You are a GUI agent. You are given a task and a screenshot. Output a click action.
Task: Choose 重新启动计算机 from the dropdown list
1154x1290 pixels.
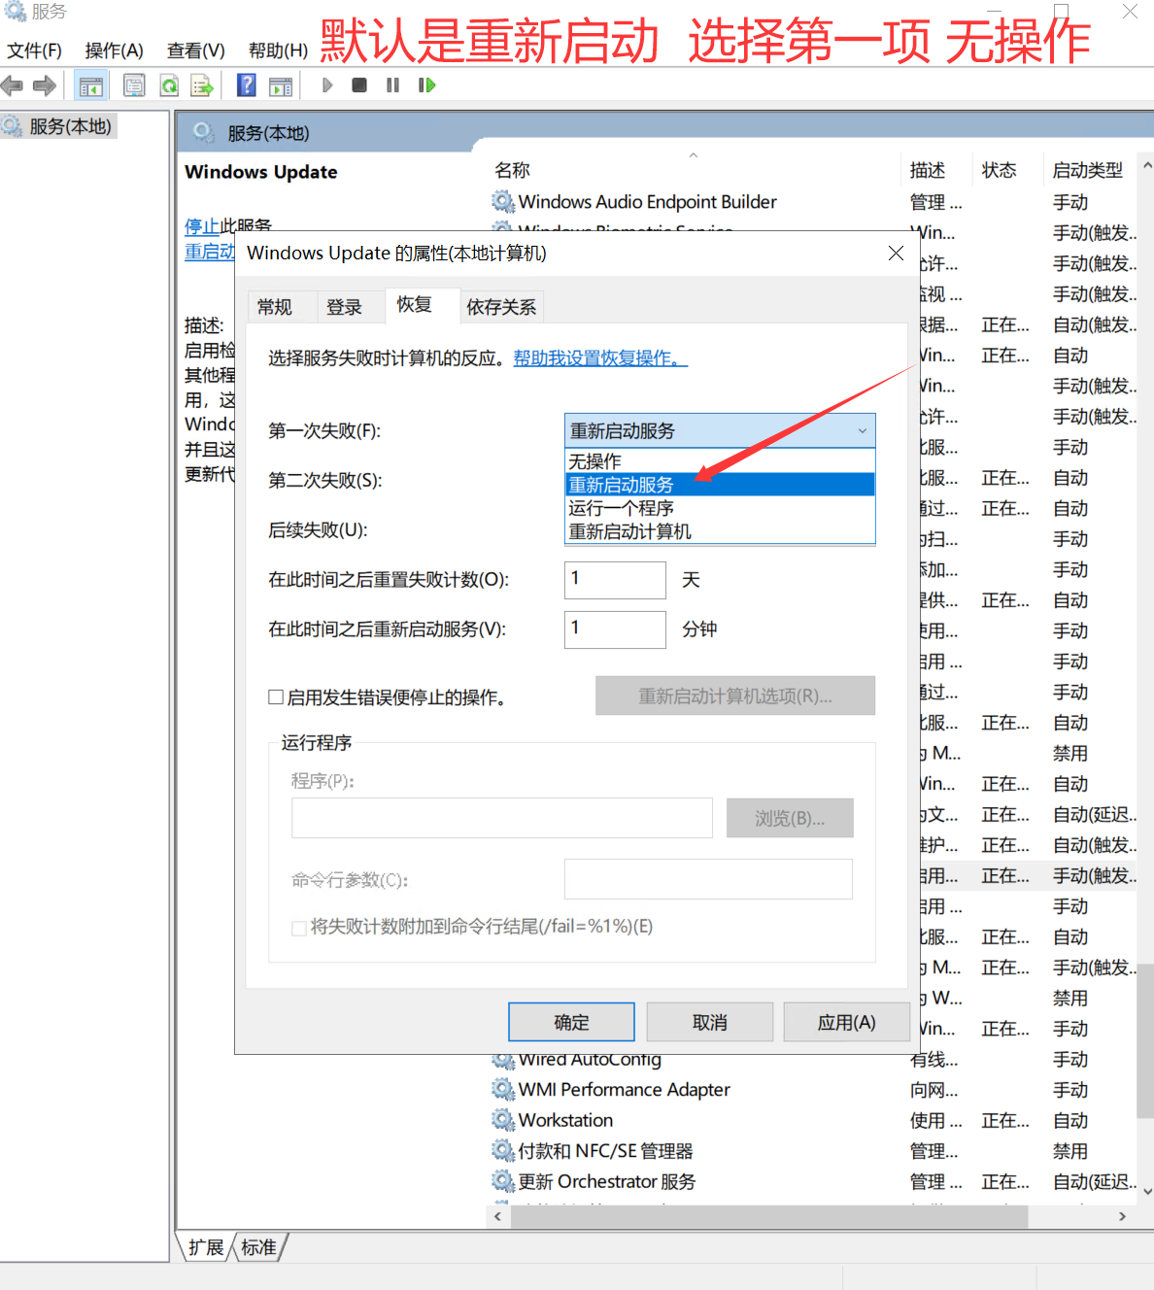pos(720,531)
